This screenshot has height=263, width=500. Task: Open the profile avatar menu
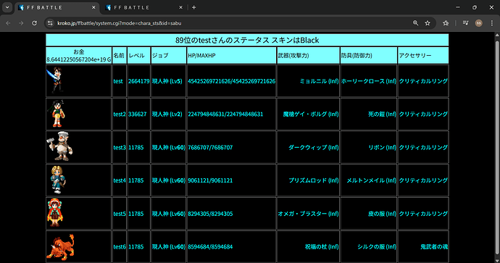[479, 23]
